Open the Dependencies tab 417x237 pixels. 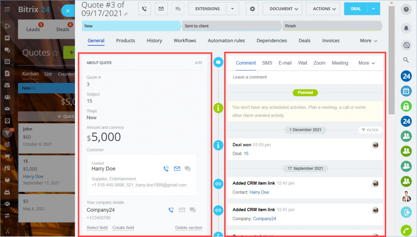[272, 40]
